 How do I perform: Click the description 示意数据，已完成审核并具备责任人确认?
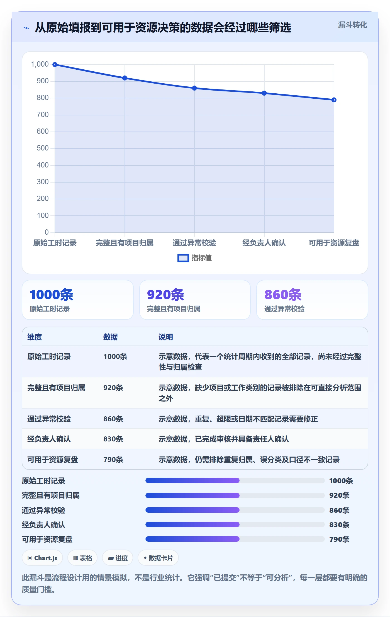click(x=224, y=439)
